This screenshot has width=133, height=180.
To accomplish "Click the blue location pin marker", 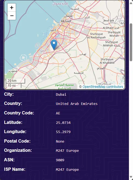I will (54, 45).
